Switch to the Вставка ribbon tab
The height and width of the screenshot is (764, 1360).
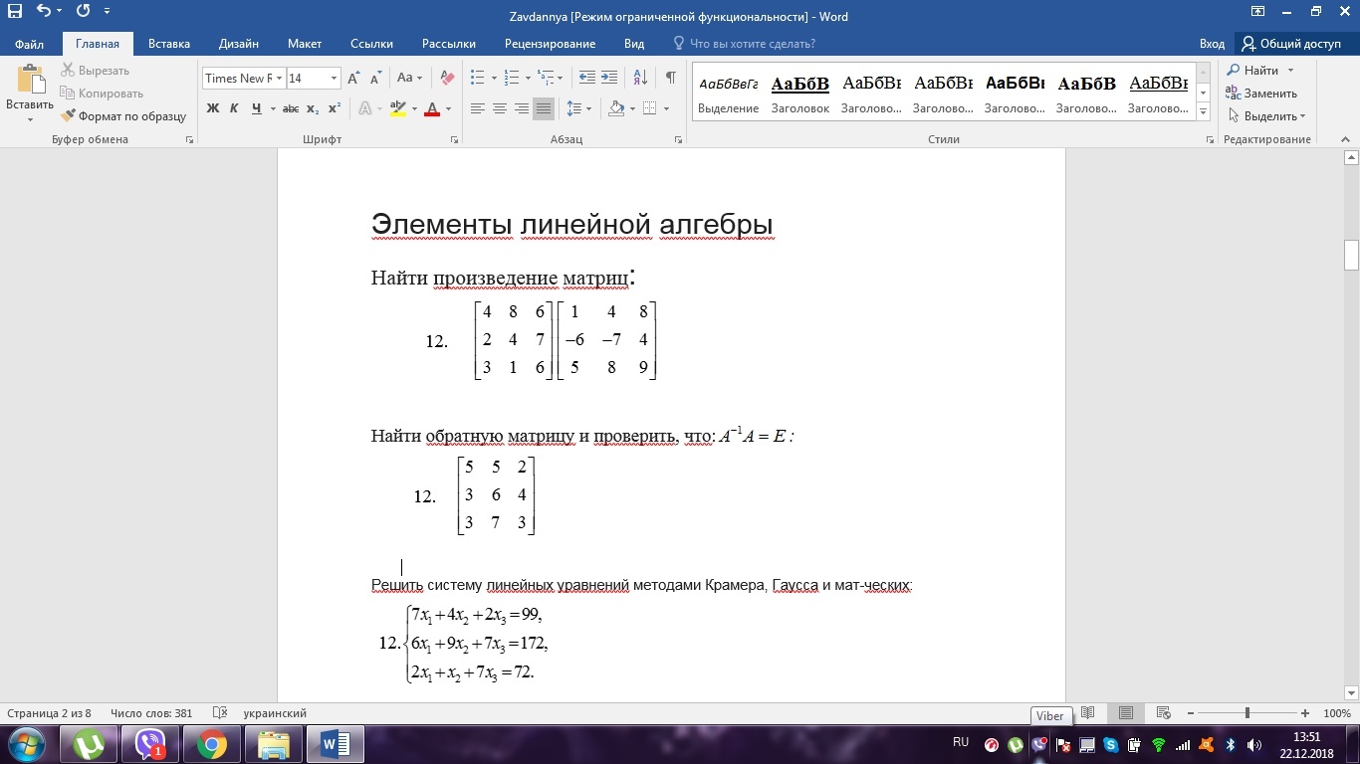coord(169,44)
